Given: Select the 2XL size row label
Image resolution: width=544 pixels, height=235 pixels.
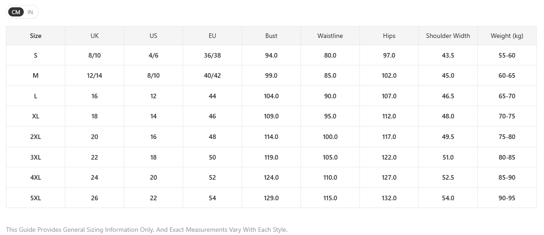Looking at the screenshot, I should click(x=35, y=137).
